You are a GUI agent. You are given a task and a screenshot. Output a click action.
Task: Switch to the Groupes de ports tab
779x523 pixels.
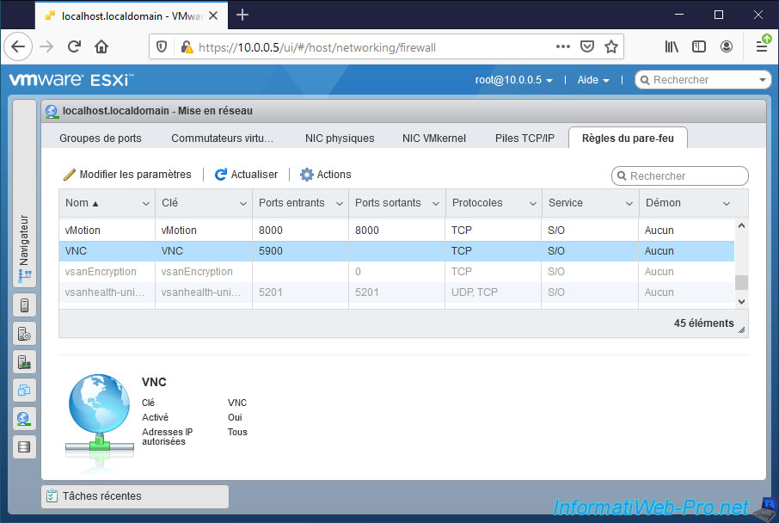click(x=100, y=138)
